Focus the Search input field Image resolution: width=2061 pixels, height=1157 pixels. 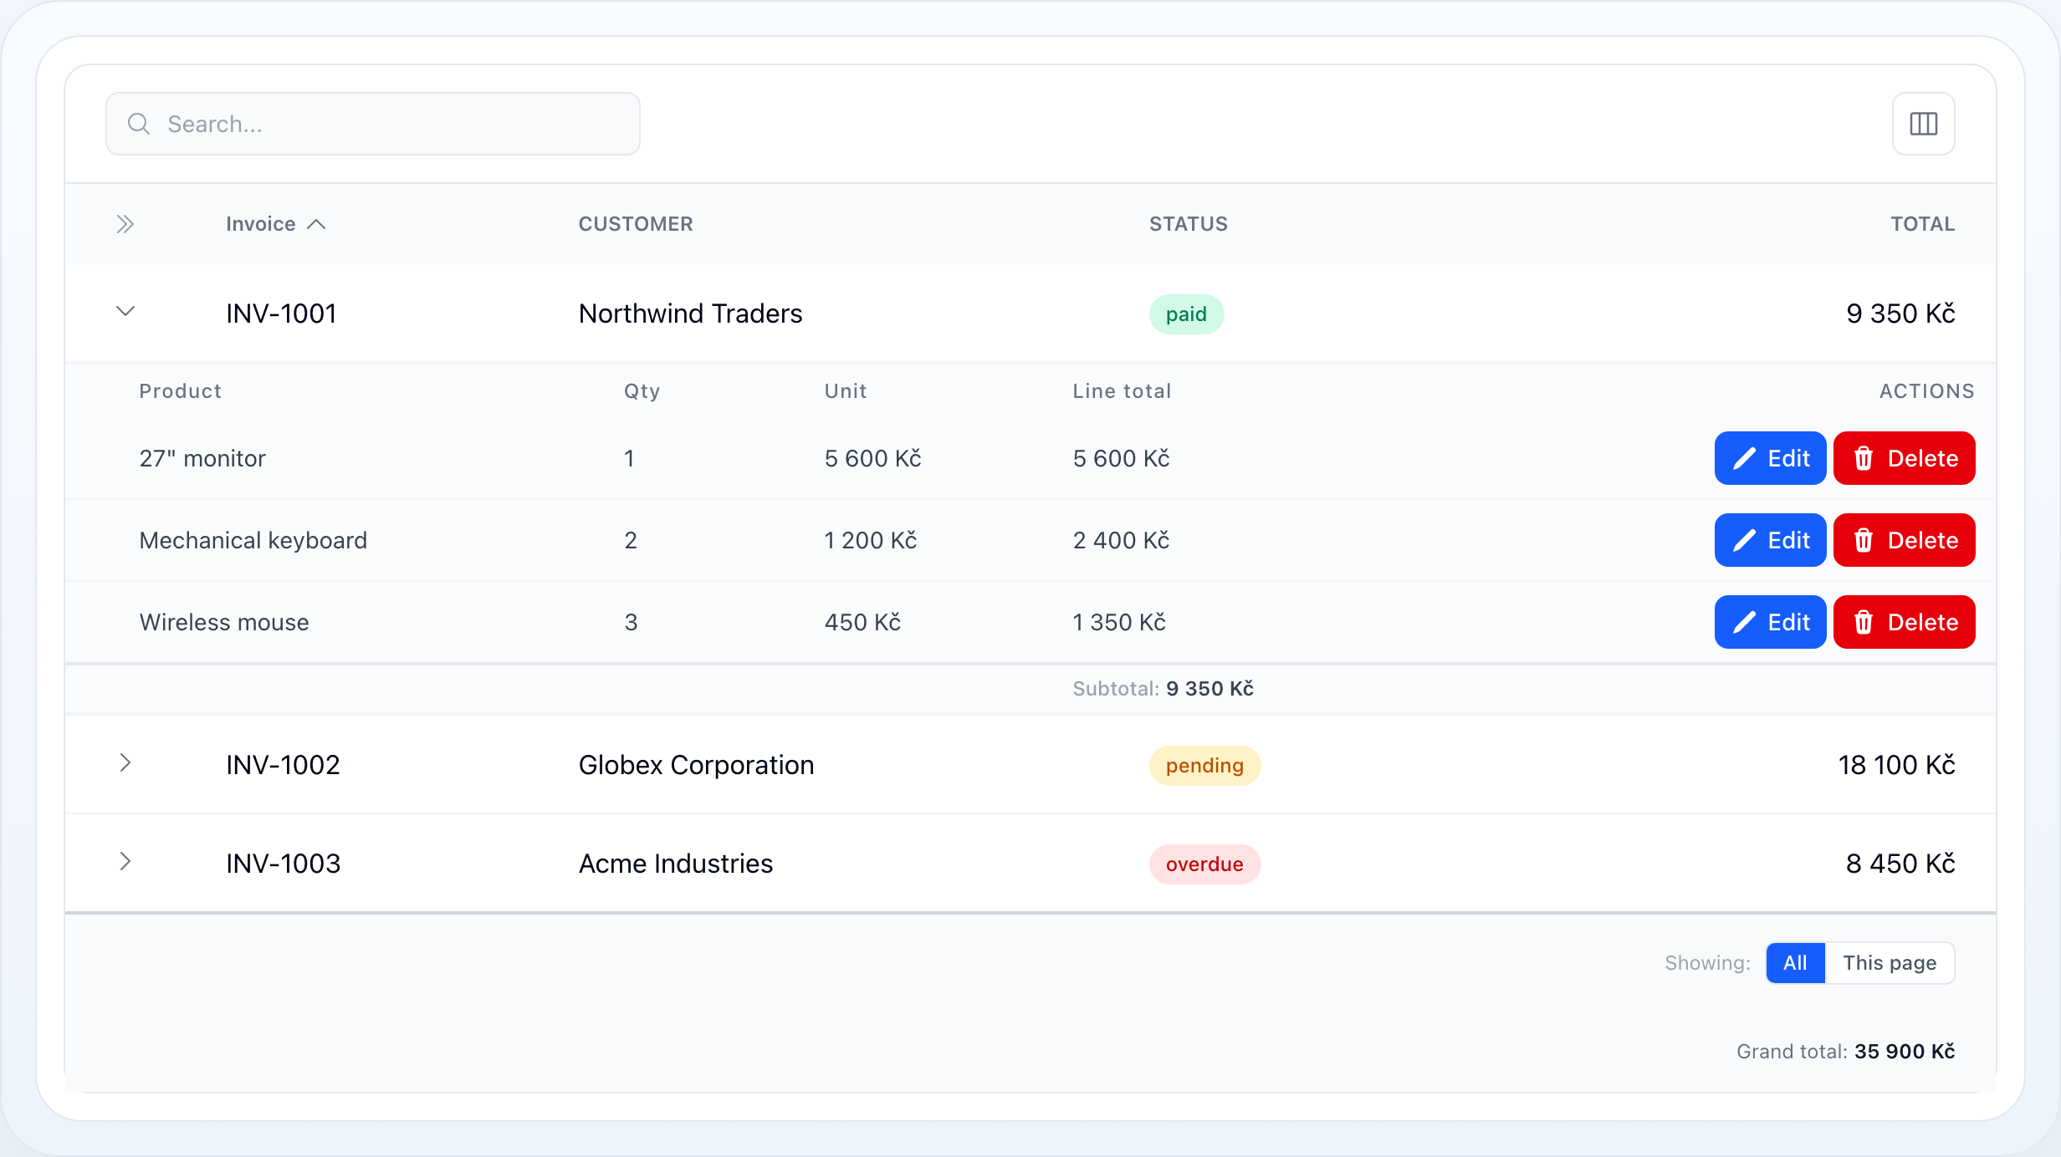pos(373,124)
